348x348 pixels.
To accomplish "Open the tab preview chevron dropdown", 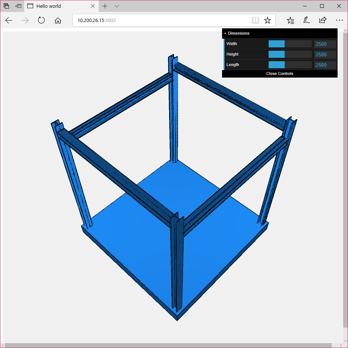I will 117,6.
